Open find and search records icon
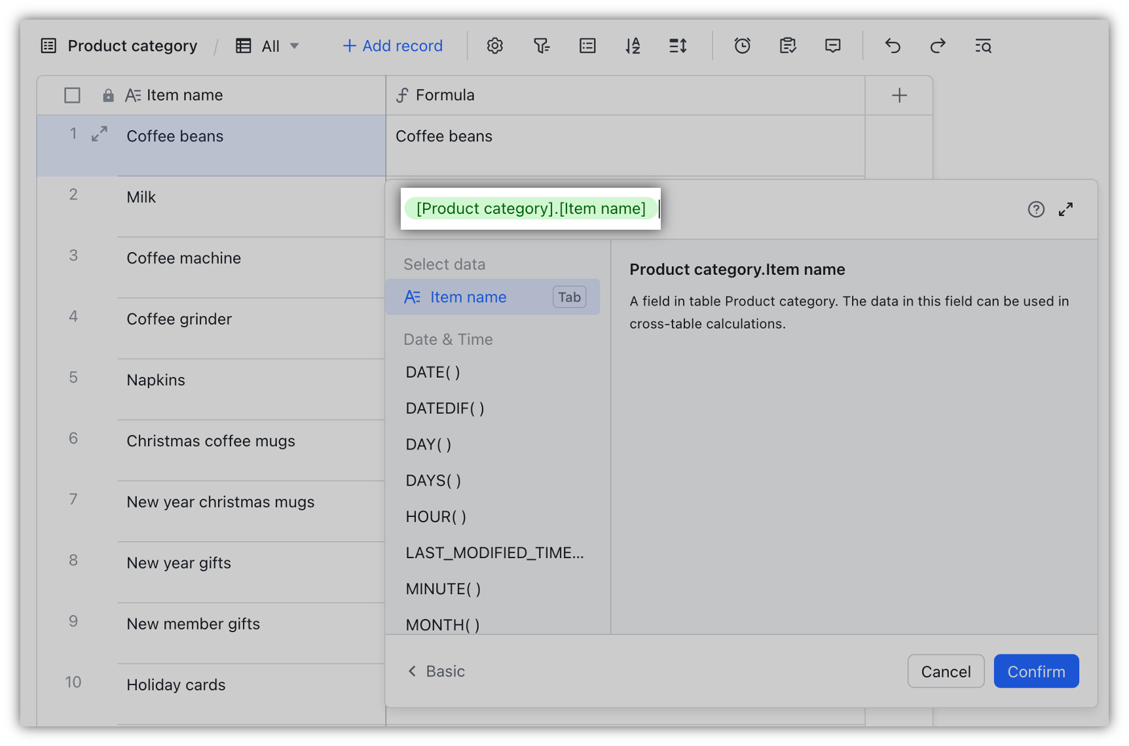The width and height of the screenshot is (1129, 746). [x=983, y=46]
